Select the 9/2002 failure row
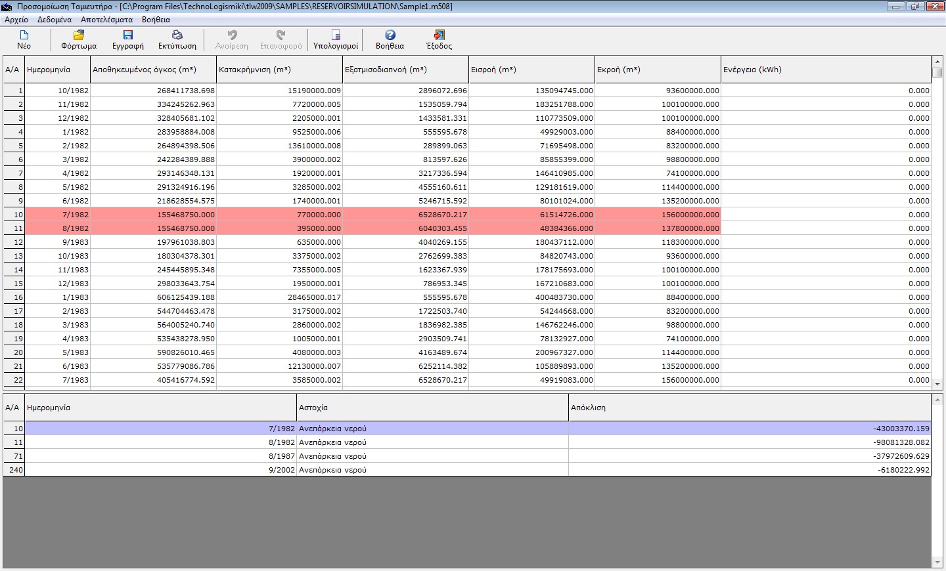 coord(296,470)
